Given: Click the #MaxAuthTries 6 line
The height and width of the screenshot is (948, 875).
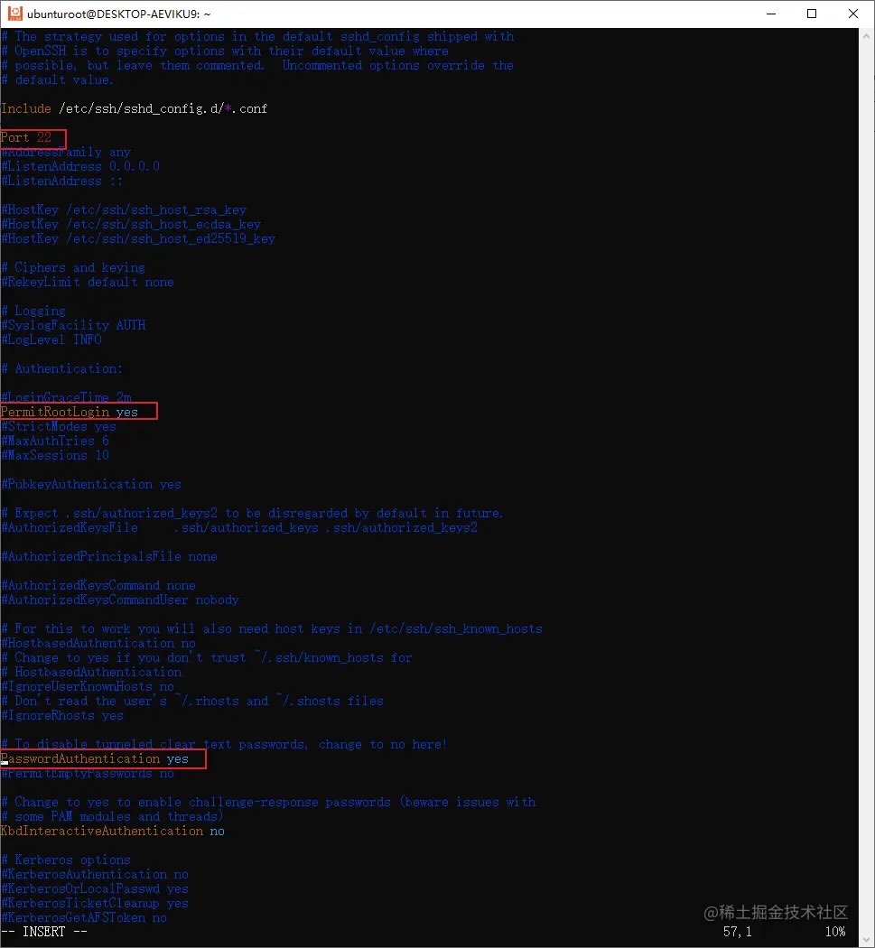Looking at the screenshot, I should [x=53, y=440].
